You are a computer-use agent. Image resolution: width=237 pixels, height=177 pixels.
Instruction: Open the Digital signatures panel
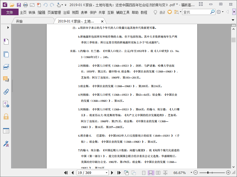pos(6,104)
